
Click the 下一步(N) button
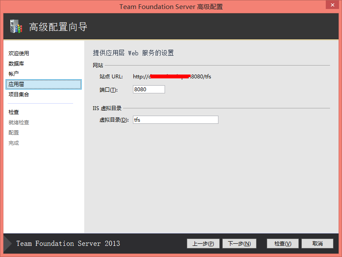tap(239, 243)
